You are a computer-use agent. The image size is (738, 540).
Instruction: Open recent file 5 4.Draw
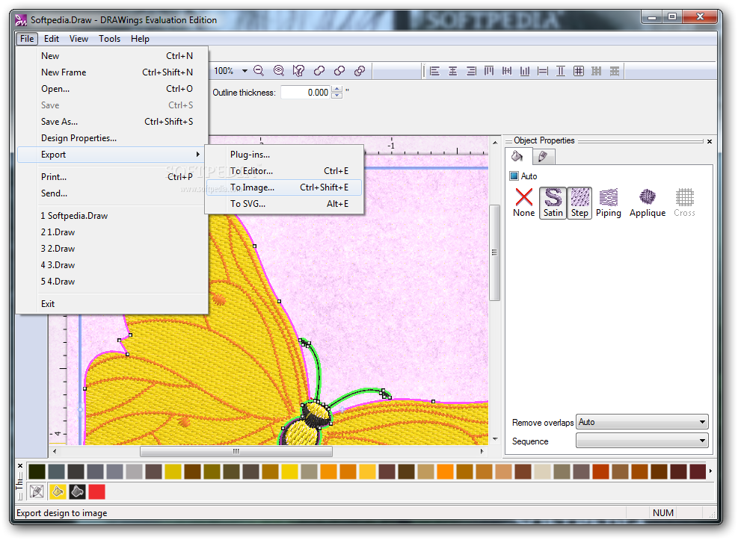click(x=112, y=282)
